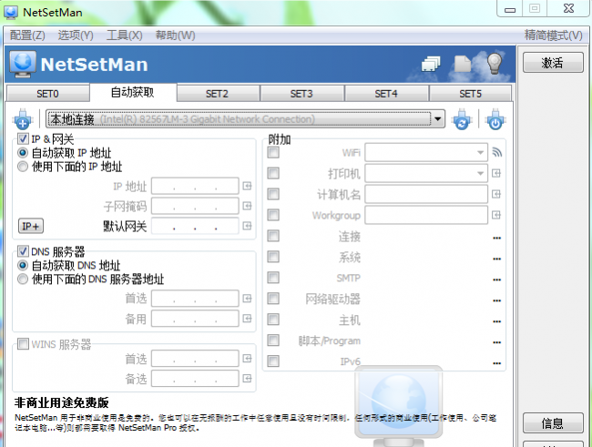Open the 脚本/Program settings ellipsis
This screenshot has height=447, width=592.
(x=497, y=342)
